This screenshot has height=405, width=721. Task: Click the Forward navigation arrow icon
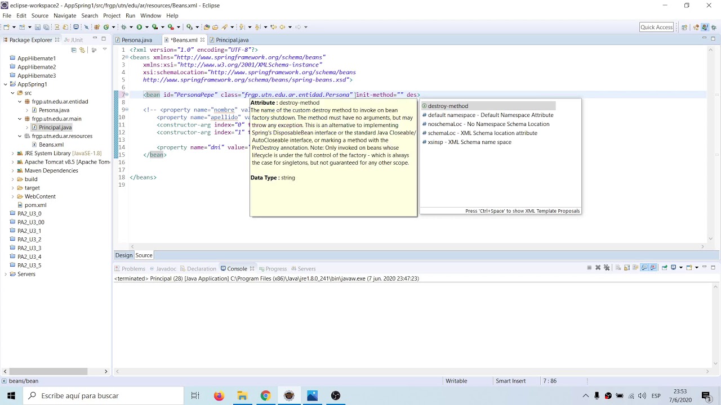298,27
